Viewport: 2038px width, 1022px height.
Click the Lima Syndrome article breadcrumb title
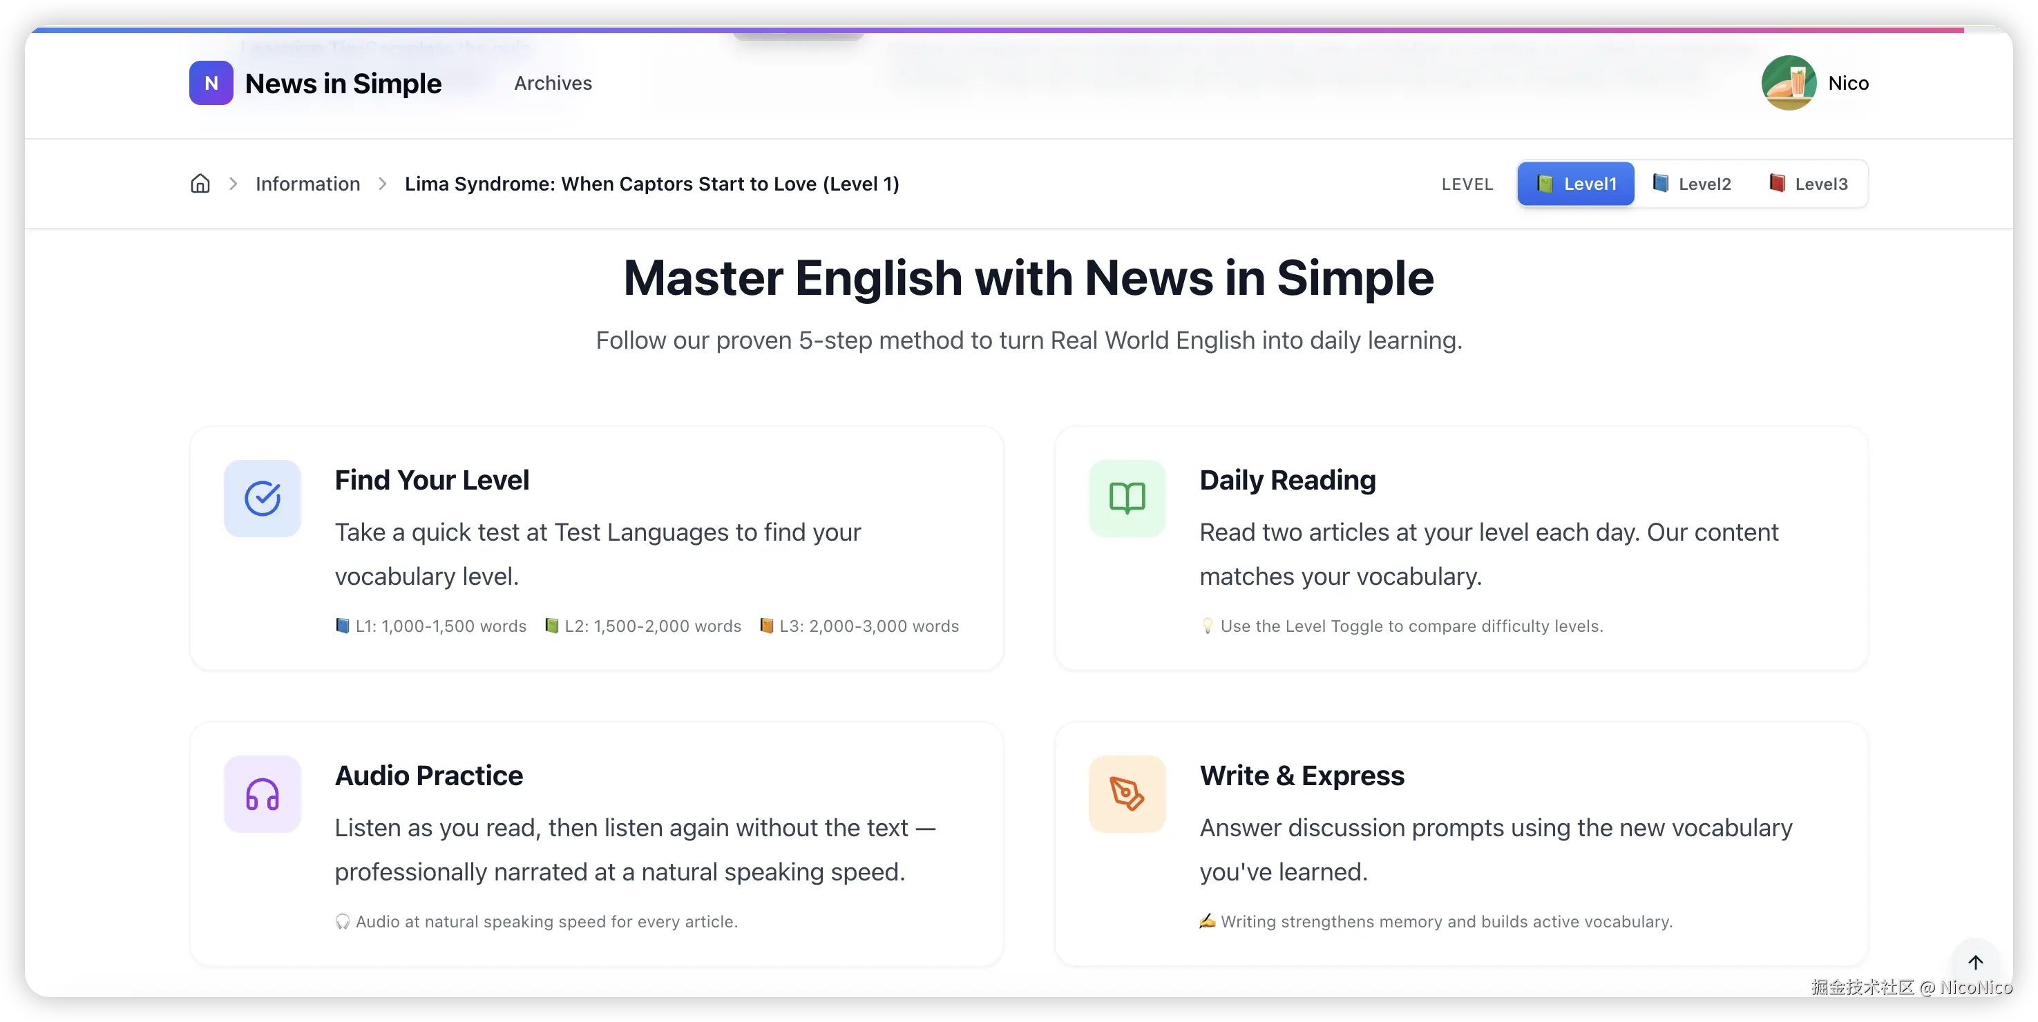(x=651, y=184)
